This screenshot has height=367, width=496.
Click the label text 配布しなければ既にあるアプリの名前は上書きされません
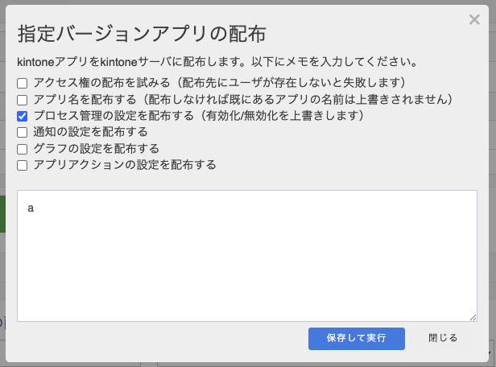point(297,99)
